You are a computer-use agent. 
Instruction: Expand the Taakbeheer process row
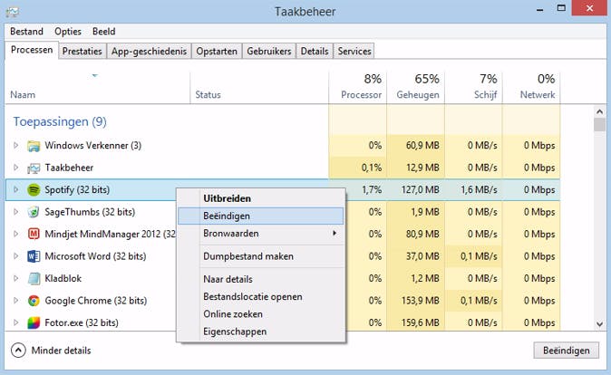click(15, 168)
